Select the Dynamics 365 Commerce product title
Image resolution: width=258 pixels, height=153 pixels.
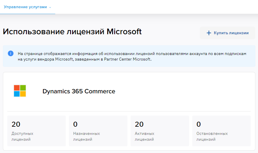coord(79,91)
